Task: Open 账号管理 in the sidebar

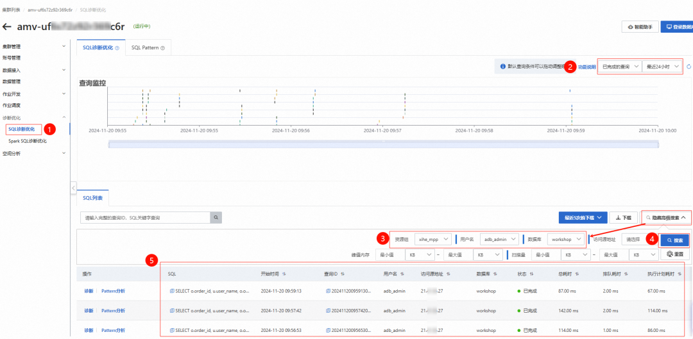Action: pos(12,58)
